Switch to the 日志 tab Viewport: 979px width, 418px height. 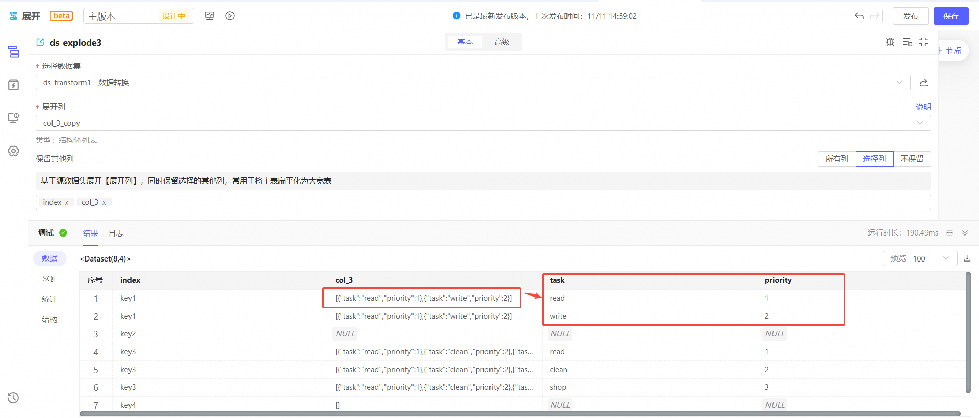tap(116, 233)
